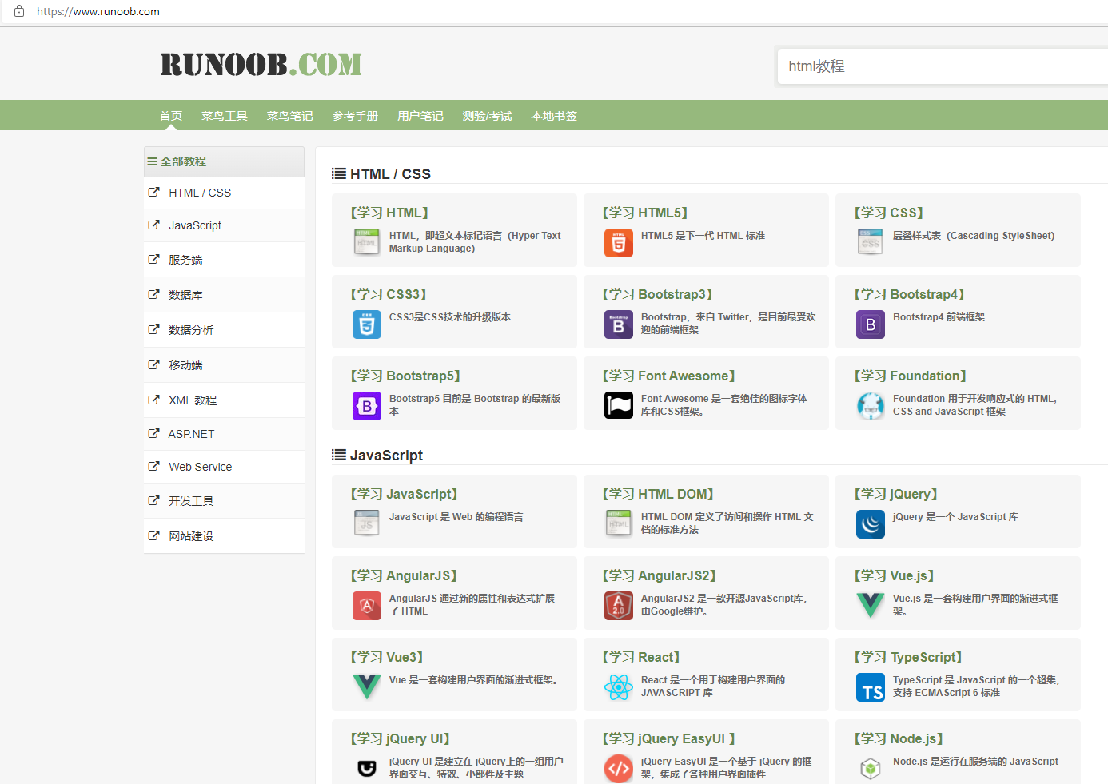This screenshot has width=1108, height=784.
Task: Click the TypeScript TS icon
Action: tap(871, 686)
